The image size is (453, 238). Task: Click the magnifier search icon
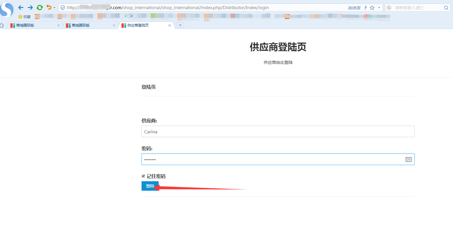(446, 8)
